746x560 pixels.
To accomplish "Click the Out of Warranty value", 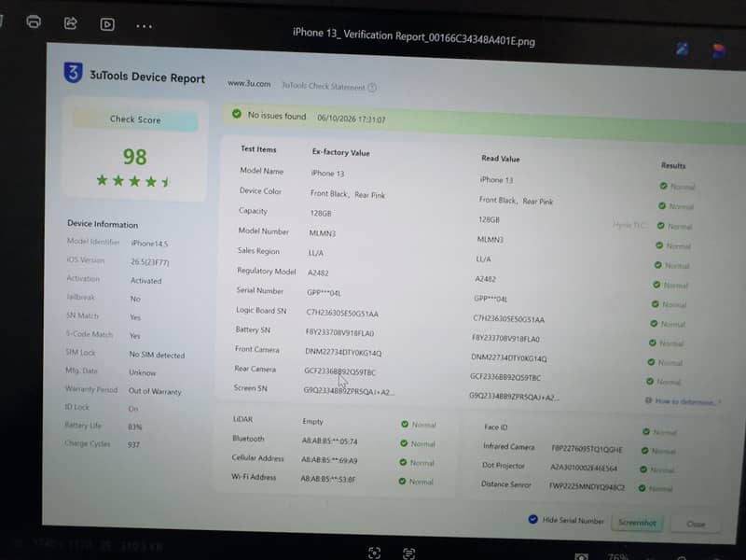I will coord(155,391).
